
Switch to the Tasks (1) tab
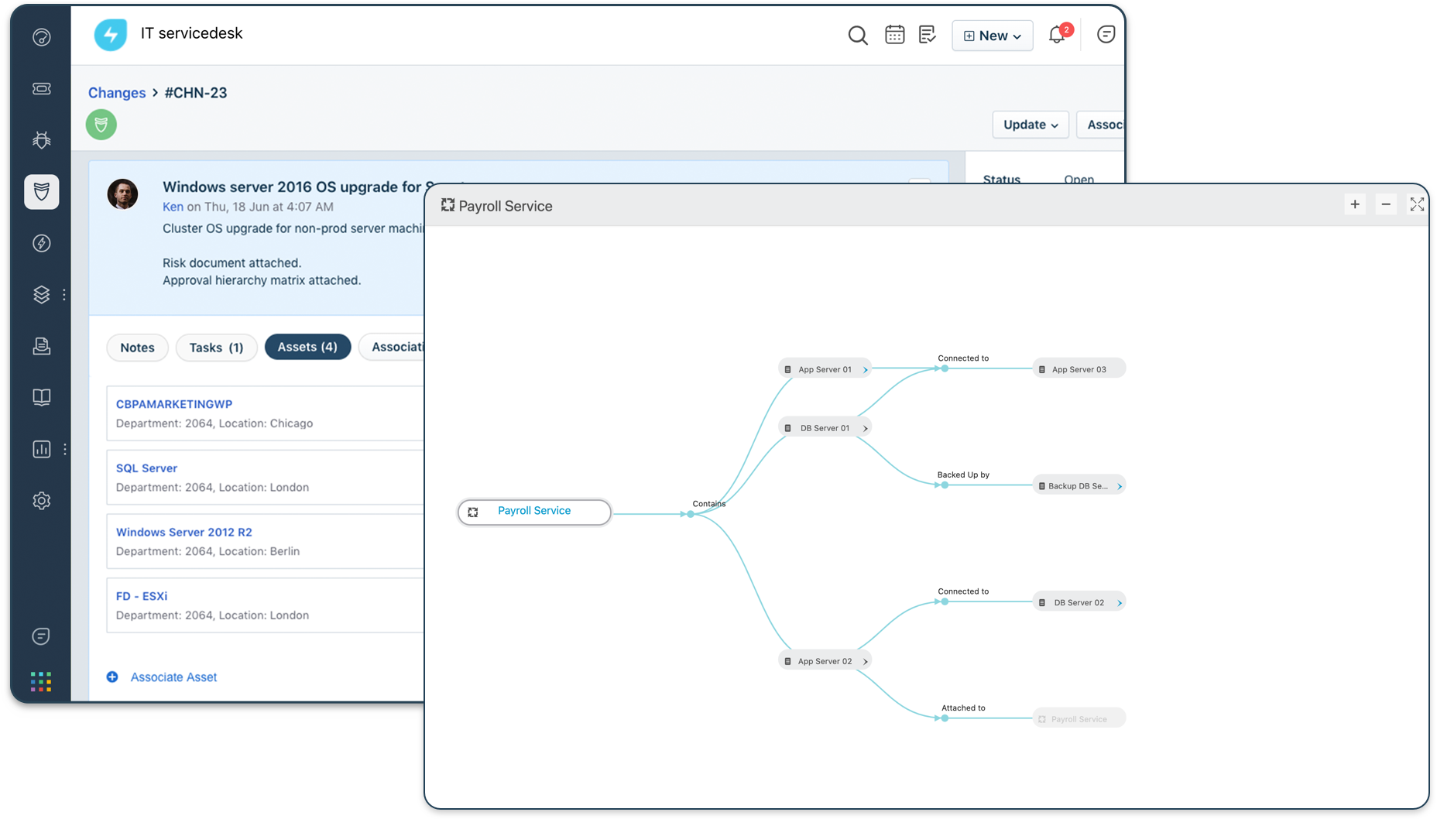[x=216, y=348]
